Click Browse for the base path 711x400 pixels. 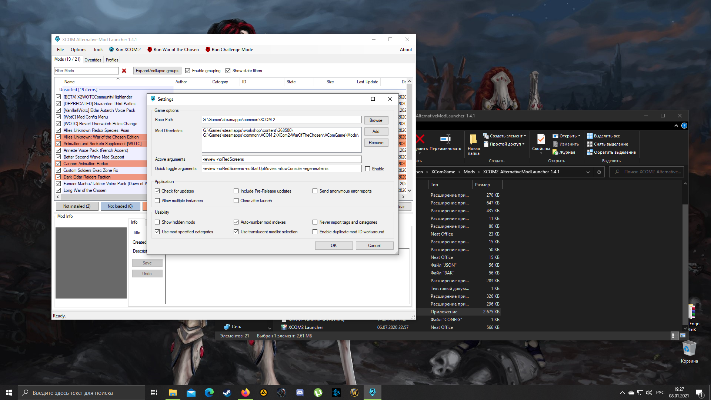376,120
